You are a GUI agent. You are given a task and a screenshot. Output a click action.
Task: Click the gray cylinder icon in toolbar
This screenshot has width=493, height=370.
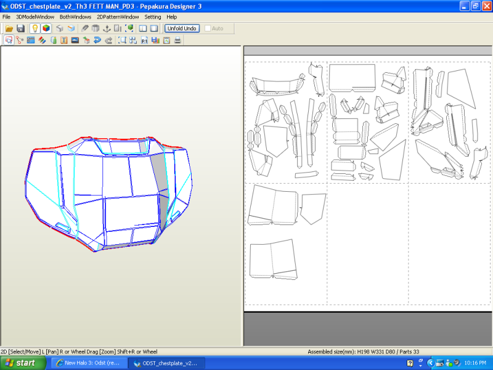point(96,28)
